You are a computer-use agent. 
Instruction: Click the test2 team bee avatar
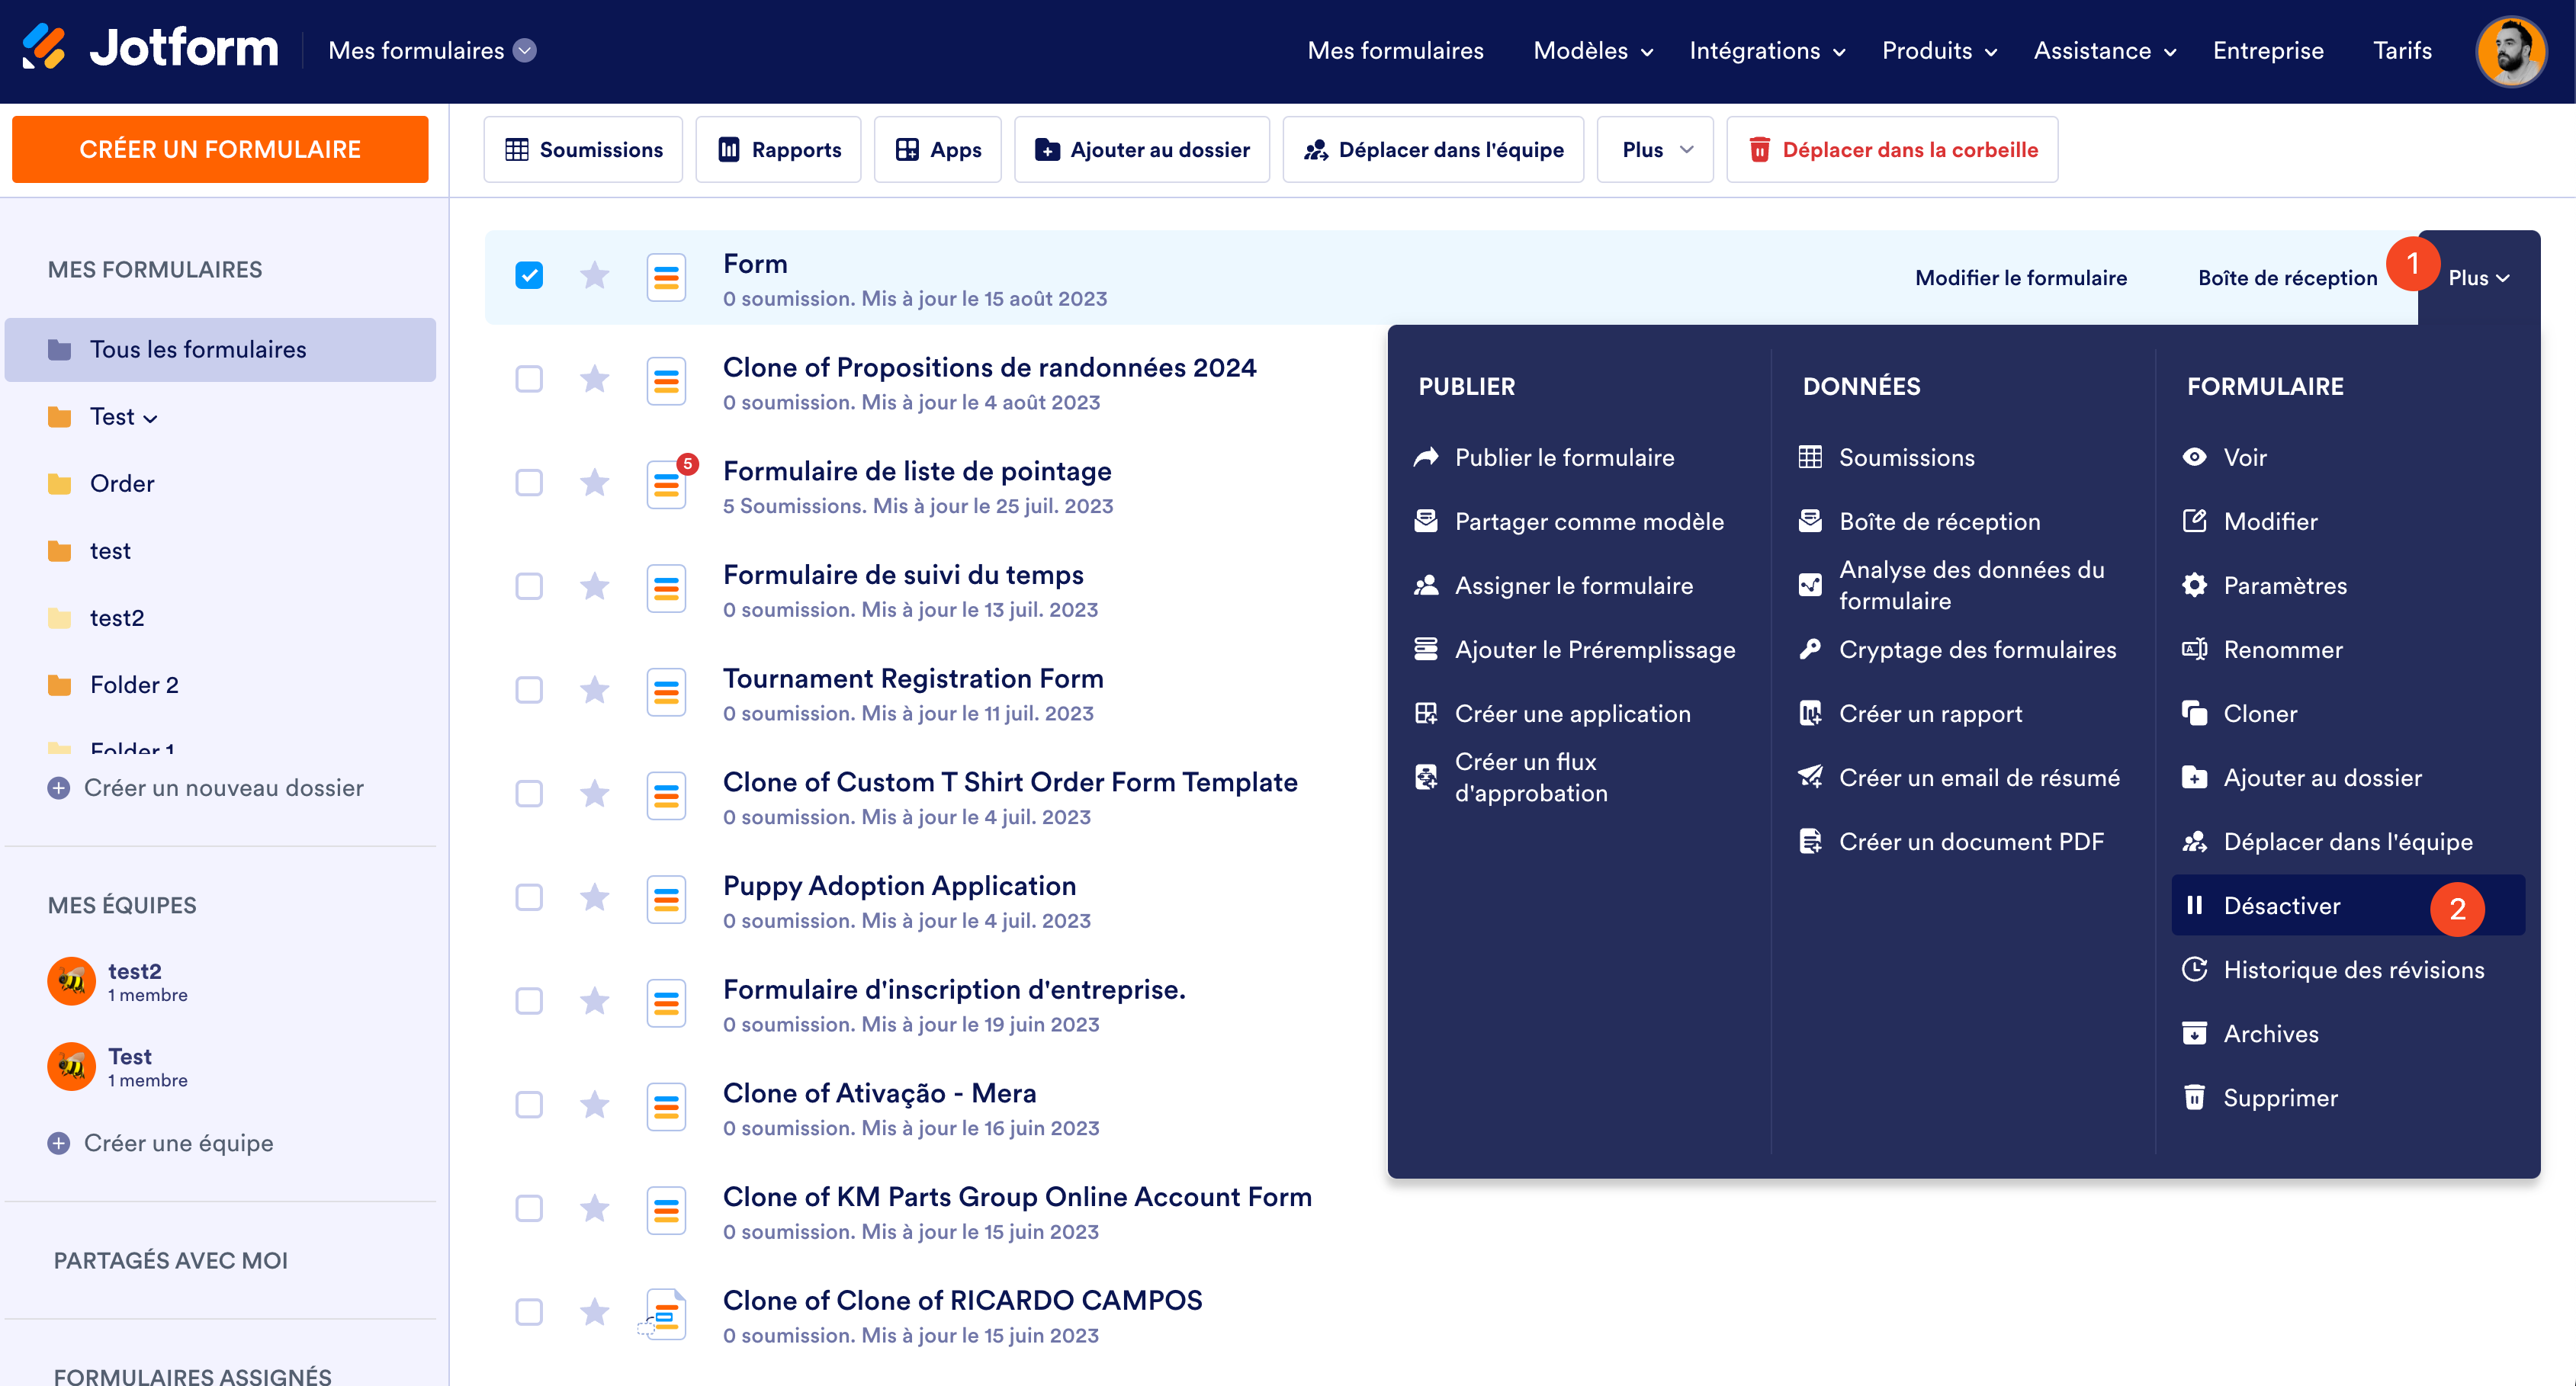pyautogui.click(x=72, y=981)
